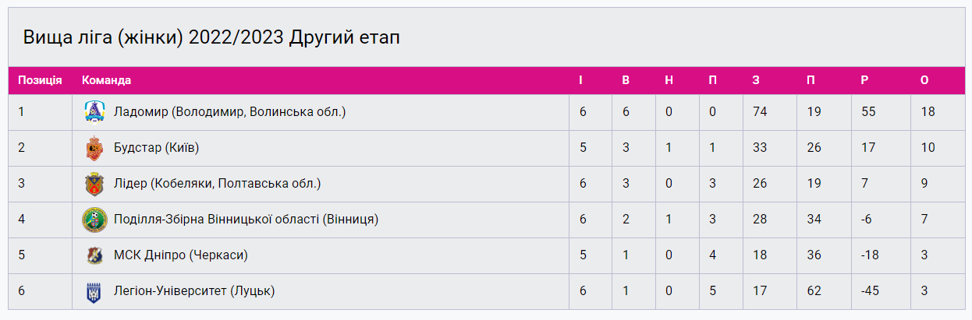
Task: Click the МСК Дніпро team logo
Action: [x=94, y=255]
